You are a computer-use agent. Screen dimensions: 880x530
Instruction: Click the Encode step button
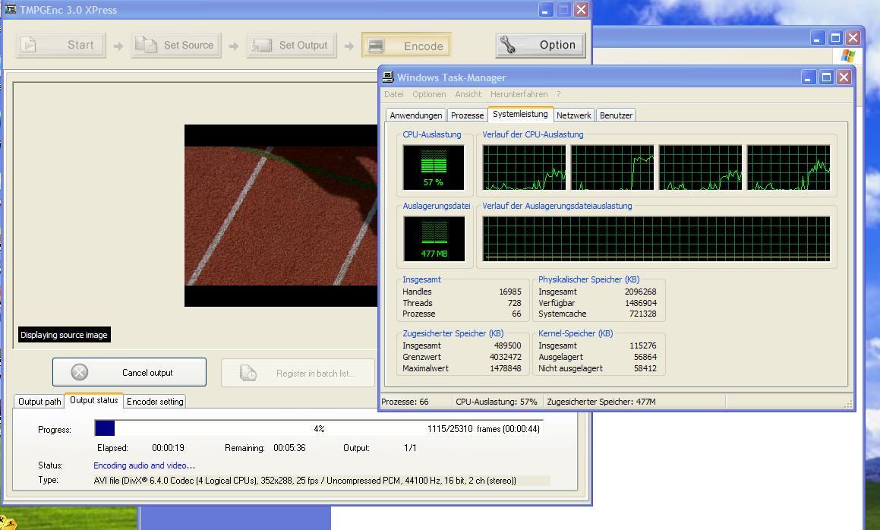tap(406, 46)
